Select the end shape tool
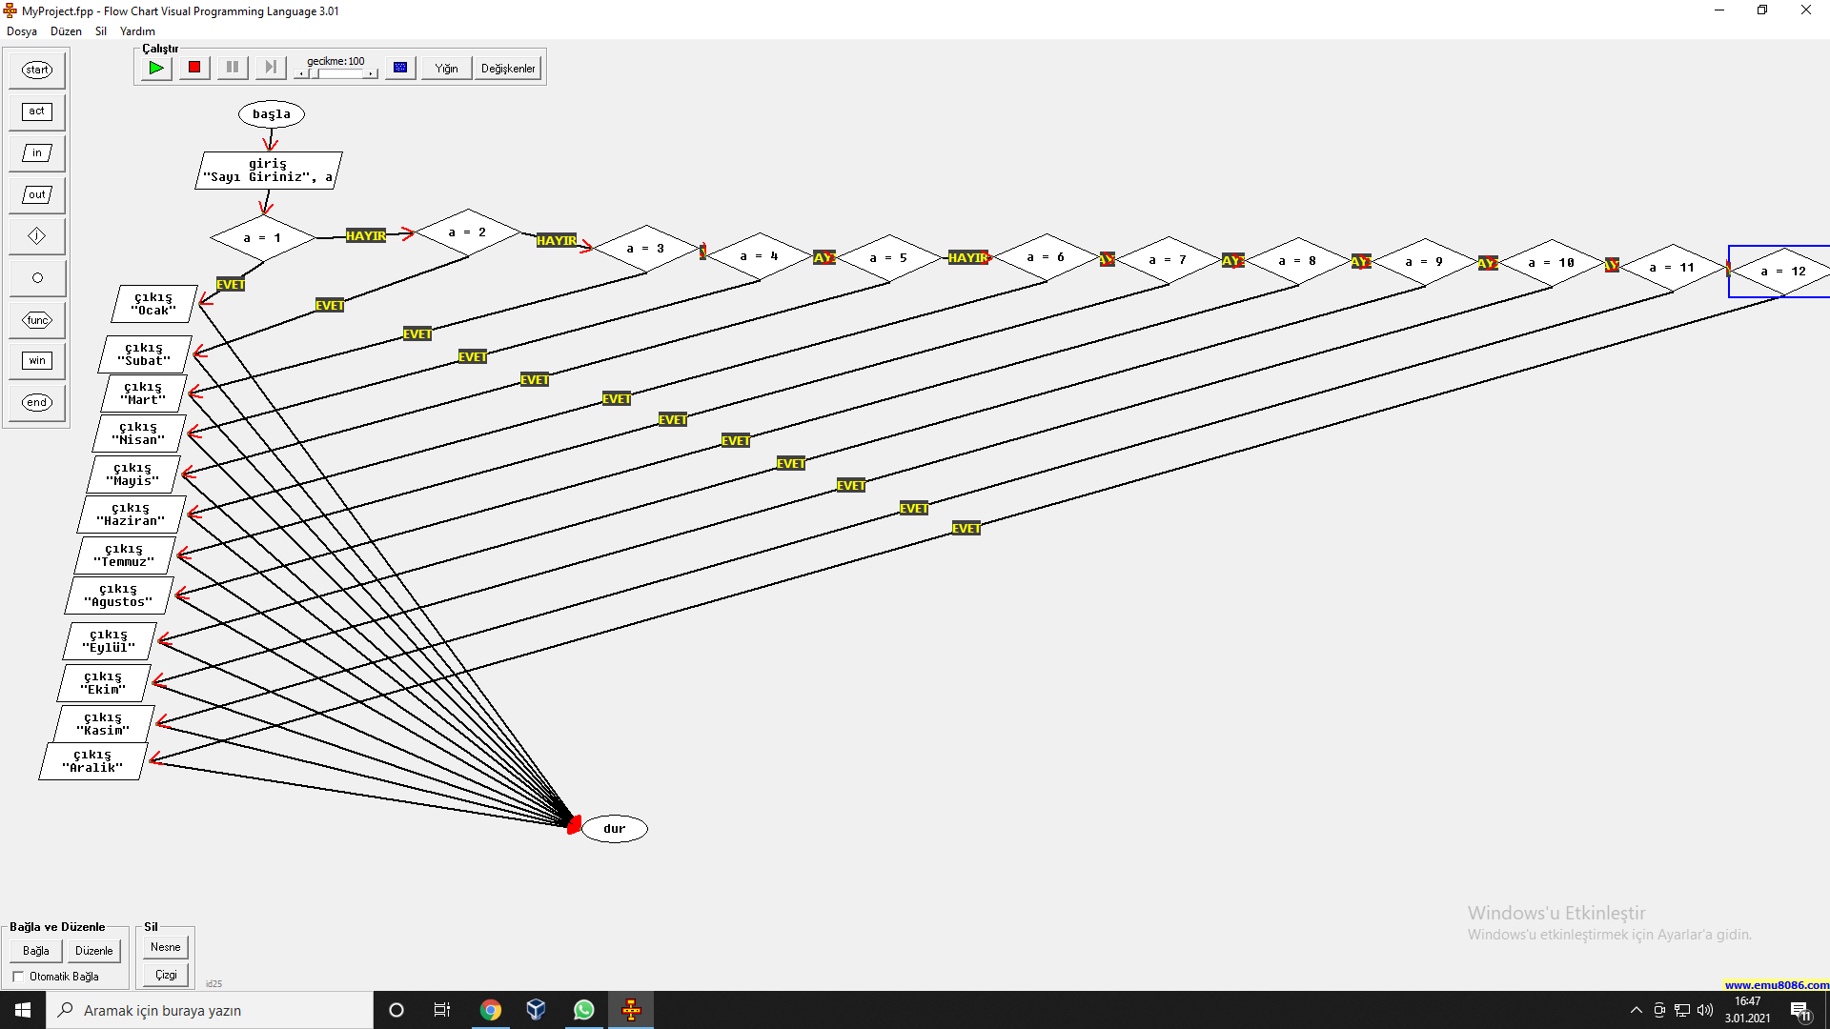This screenshot has width=1830, height=1029. [37, 403]
